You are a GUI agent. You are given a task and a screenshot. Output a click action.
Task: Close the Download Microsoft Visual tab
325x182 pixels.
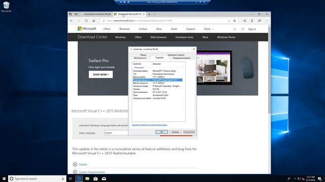144,14
